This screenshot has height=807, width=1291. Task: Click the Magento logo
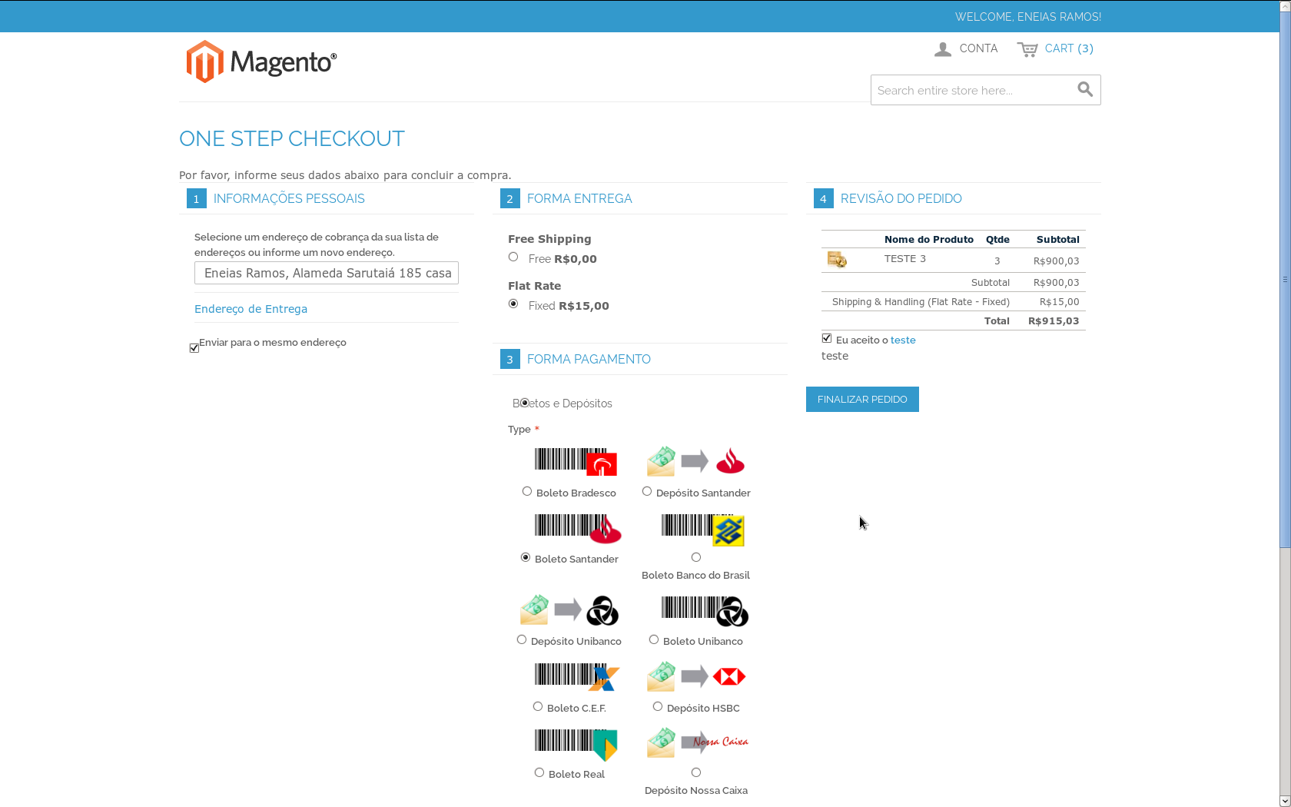(x=261, y=61)
